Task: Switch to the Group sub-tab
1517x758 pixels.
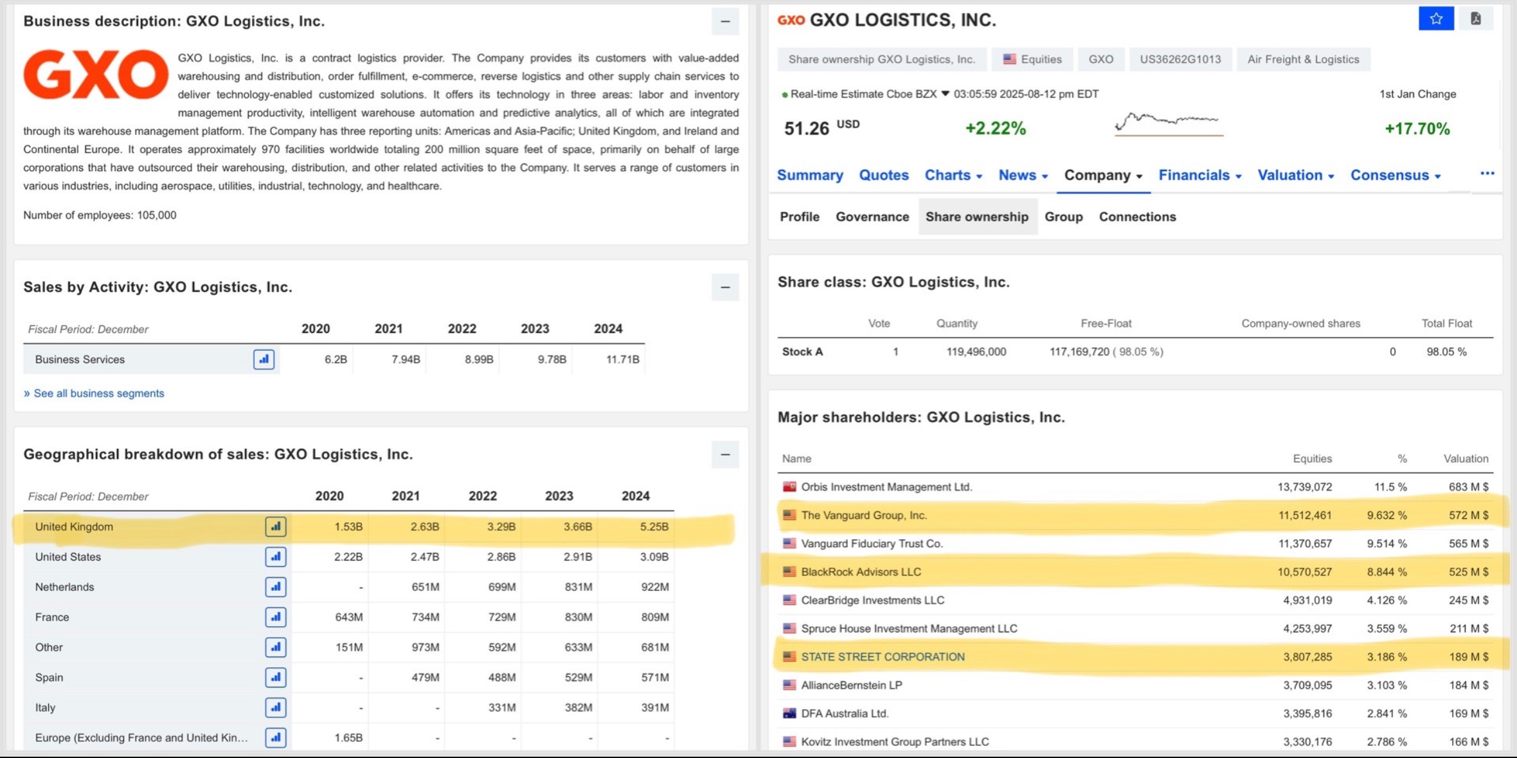Action: tap(1064, 217)
